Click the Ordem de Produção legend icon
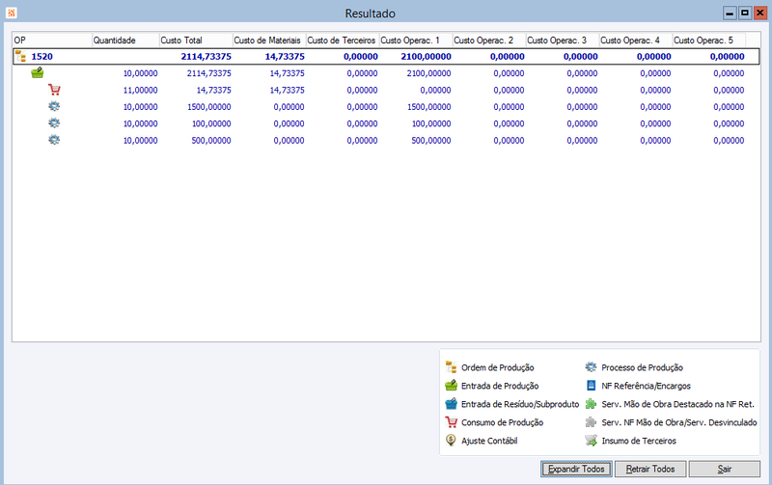This screenshot has height=485, width=772. point(451,367)
